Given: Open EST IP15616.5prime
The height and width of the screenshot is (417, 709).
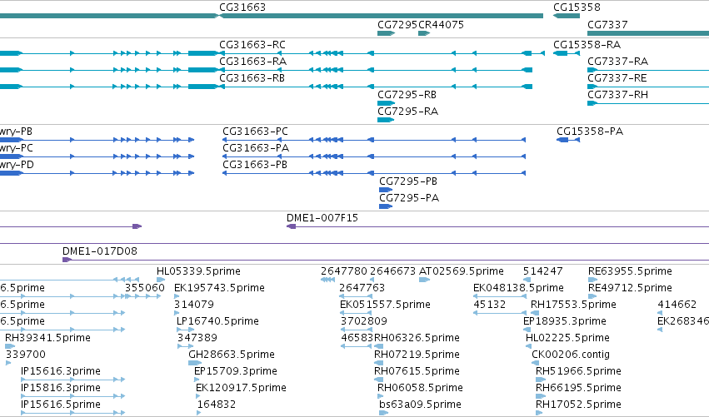Looking at the screenshot, I should pos(61,405).
